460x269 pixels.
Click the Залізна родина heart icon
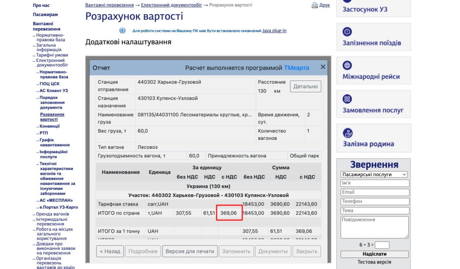click(347, 133)
